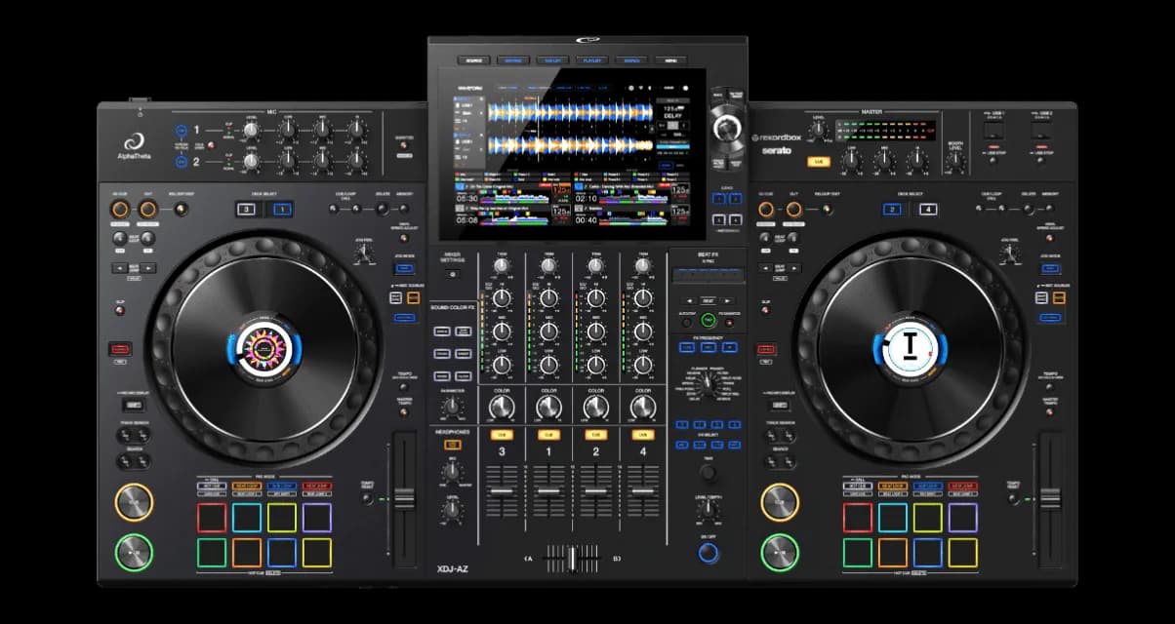Switch right deck to deck 2
1175x624 pixels.
(x=893, y=209)
